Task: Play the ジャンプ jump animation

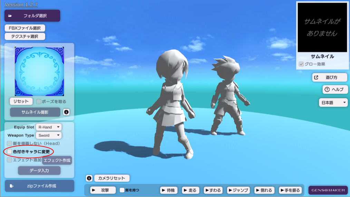Action: coord(238,190)
